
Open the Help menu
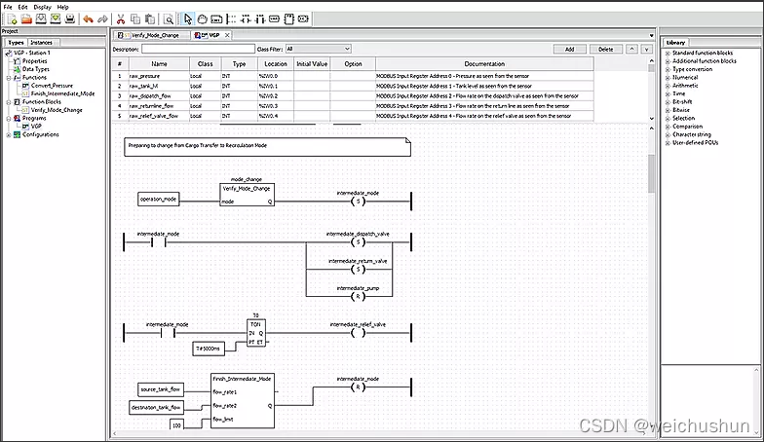[62, 7]
